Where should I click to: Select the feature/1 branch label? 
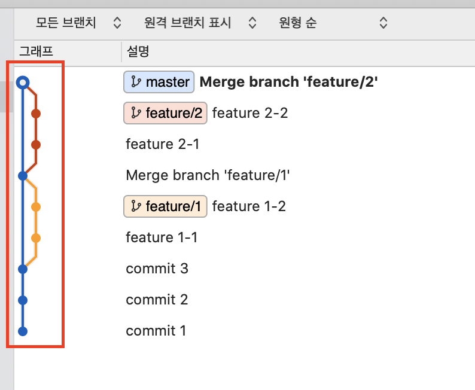point(165,206)
